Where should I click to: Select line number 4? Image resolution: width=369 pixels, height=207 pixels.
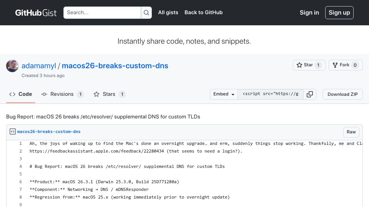click(x=21, y=166)
